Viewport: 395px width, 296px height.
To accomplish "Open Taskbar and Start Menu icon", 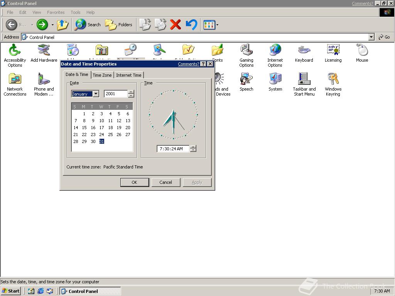I will (x=304, y=84).
